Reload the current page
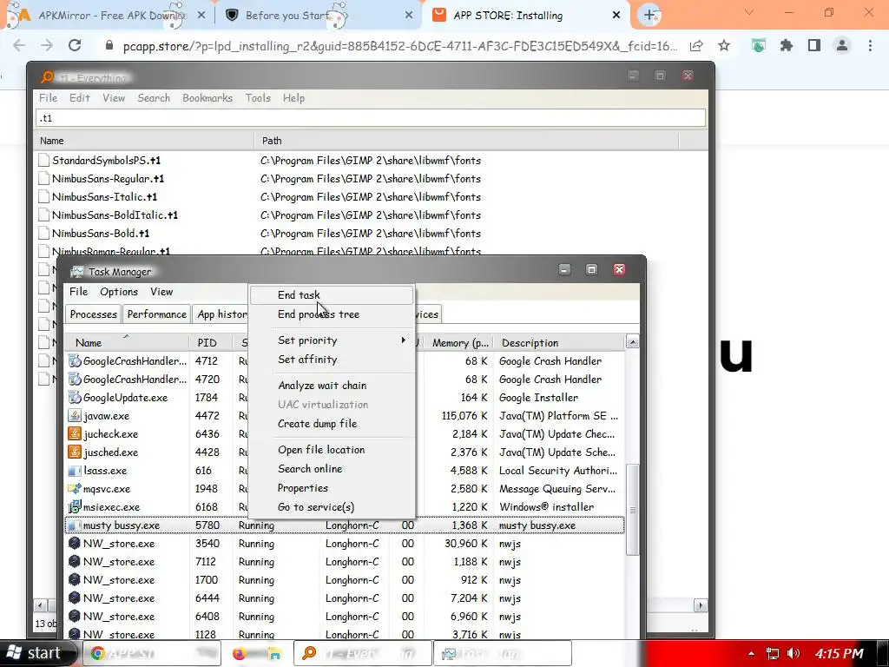 [x=75, y=45]
